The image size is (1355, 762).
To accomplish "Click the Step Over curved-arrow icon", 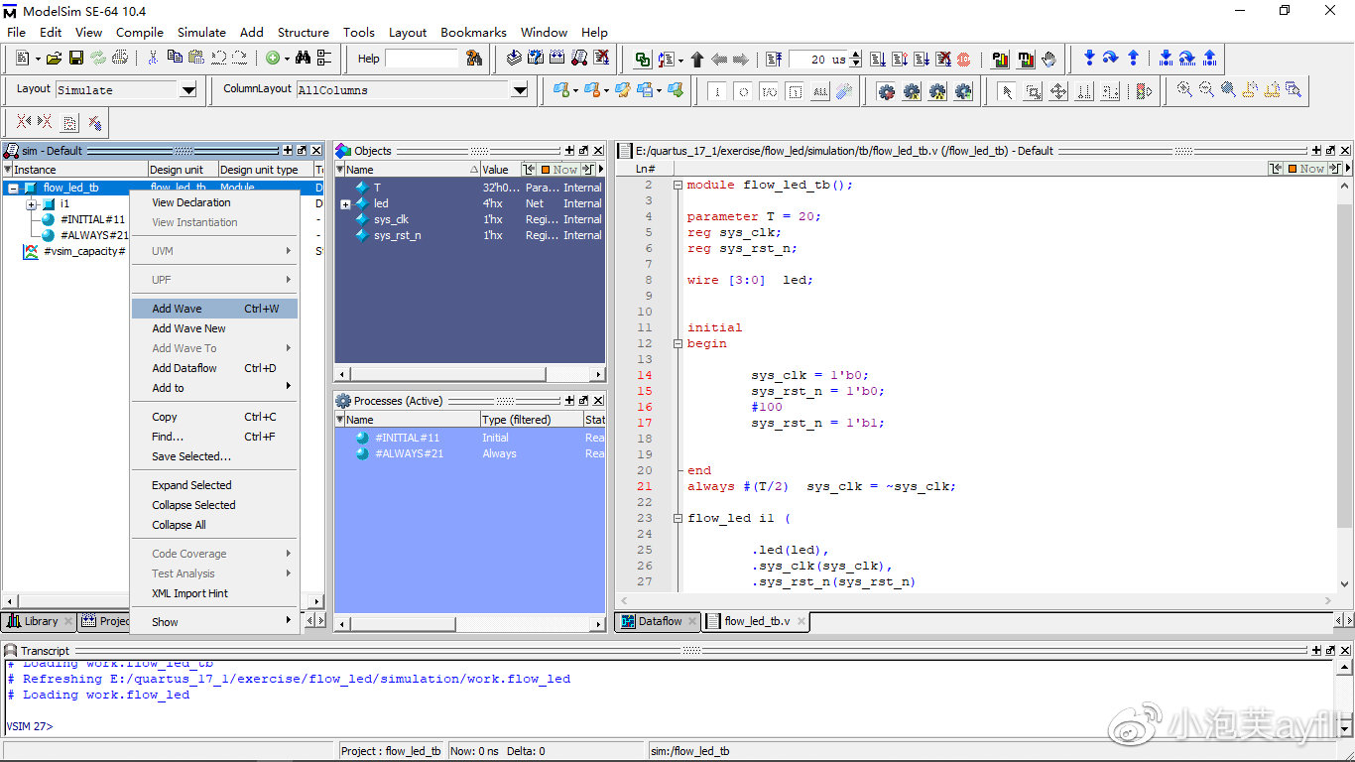I will 1111,58.
